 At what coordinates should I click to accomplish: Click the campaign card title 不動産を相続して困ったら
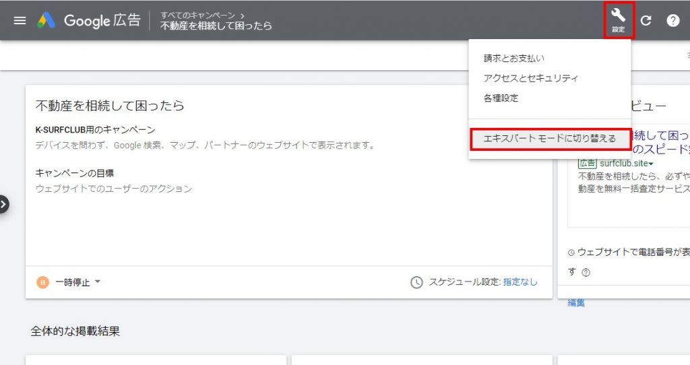click(x=110, y=106)
